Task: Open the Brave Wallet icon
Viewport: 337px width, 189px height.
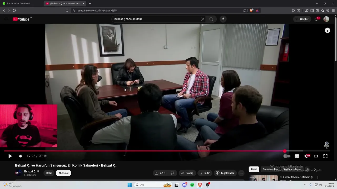Action: click(317, 10)
